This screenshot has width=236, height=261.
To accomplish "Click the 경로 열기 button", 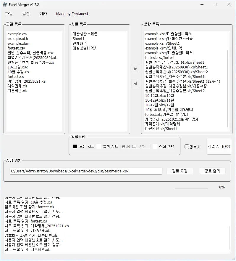I will click(x=212, y=171).
